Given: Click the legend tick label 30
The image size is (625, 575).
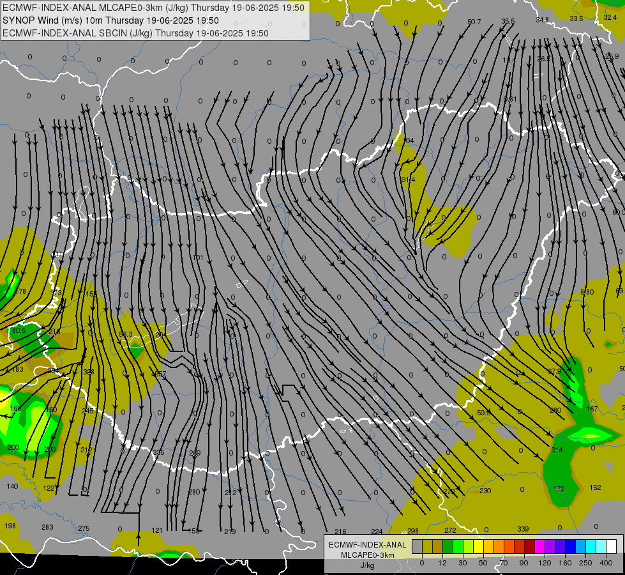Looking at the screenshot, I should tap(462, 563).
